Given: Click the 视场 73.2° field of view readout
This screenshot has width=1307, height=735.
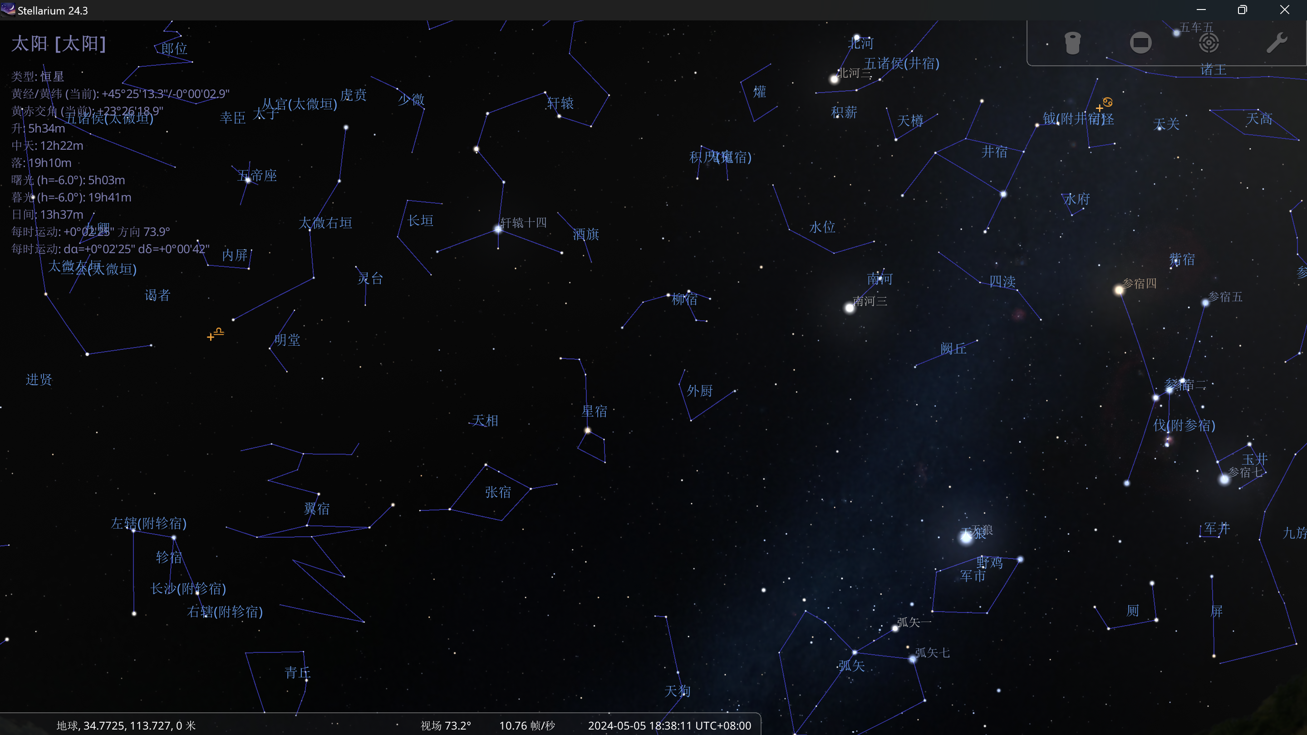Looking at the screenshot, I should (x=446, y=725).
